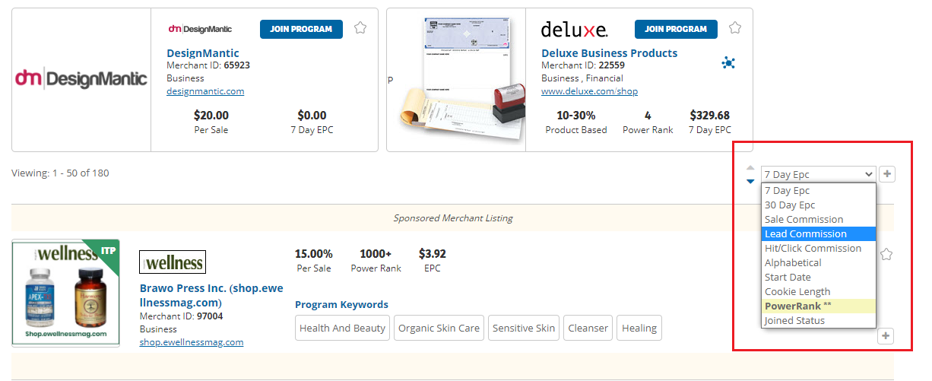Click the blue network icon under Deluxe

click(728, 63)
